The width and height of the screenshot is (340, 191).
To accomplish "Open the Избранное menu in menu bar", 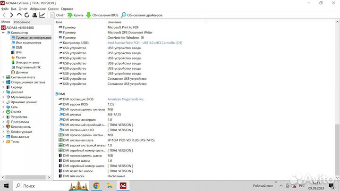I will pyautogui.click(x=37, y=9).
